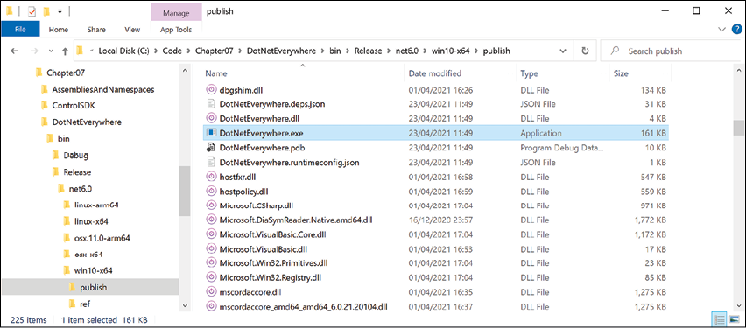Click the hostpolicy.dll file icon

[x=211, y=192]
